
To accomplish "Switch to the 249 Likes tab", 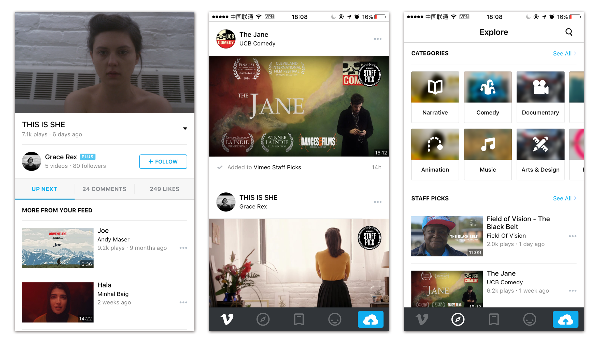I will (x=164, y=189).
